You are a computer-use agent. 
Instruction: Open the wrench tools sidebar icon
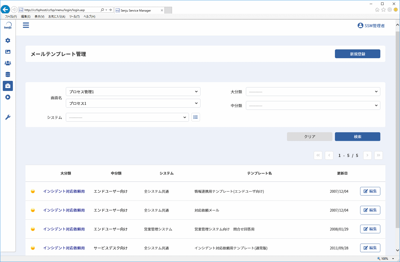point(8,117)
